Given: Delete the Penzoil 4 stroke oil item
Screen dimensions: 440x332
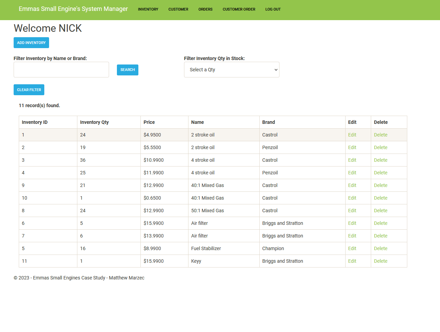Looking at the screenshot, I should pyautogui.click(x=380, y=173).
